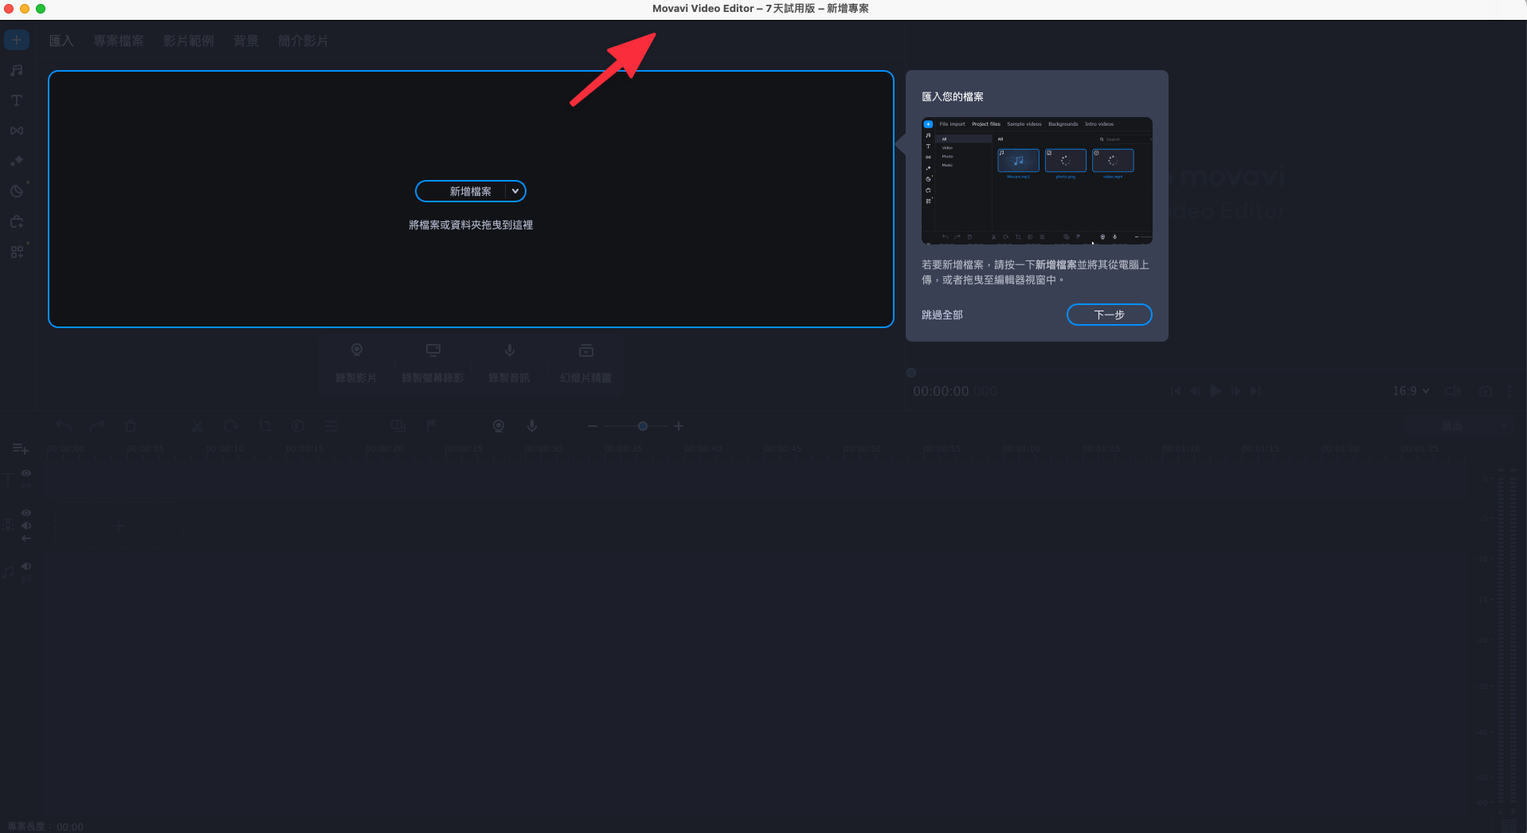1527x833 pixels.
Task: Toggle visibility eye on titles track
Action: point(26,473)
